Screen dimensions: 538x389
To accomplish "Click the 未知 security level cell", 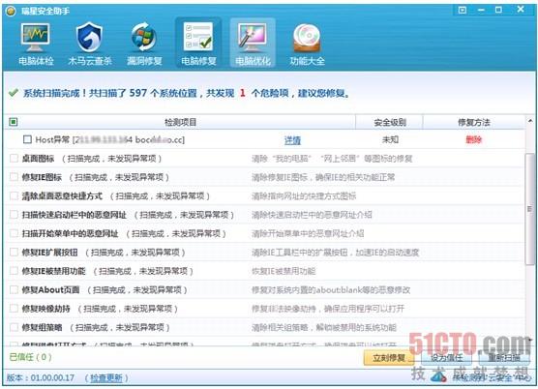I will (390, 139).
